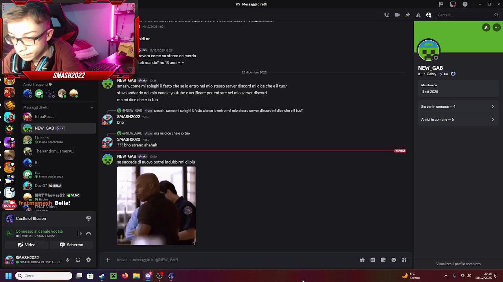The height and width of the screenshot is (282, 503).
Task: Click the @NEW_GAB reply reference above 'bho'
Action: pos(132,111)
